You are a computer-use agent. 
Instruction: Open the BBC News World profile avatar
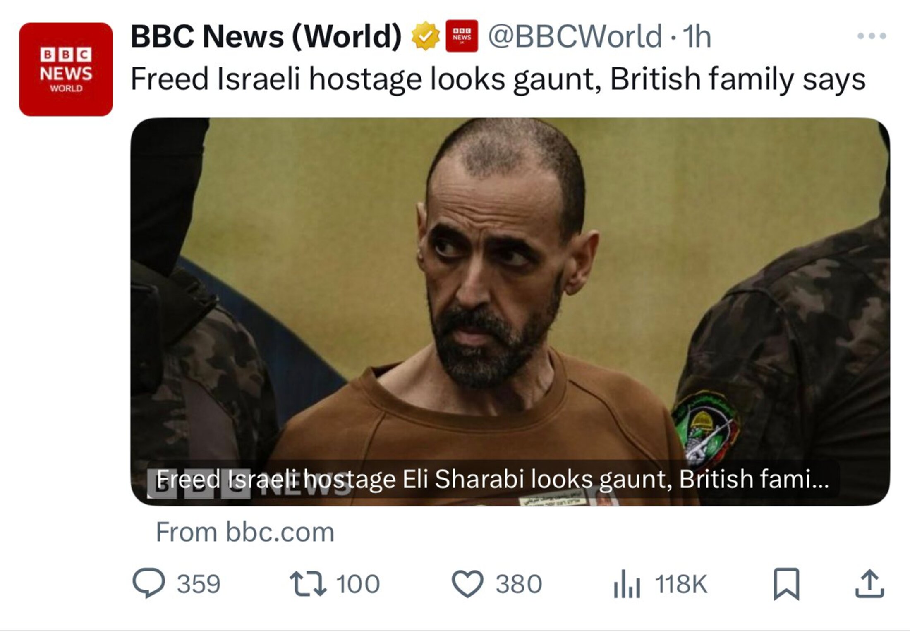pos(66,69)
